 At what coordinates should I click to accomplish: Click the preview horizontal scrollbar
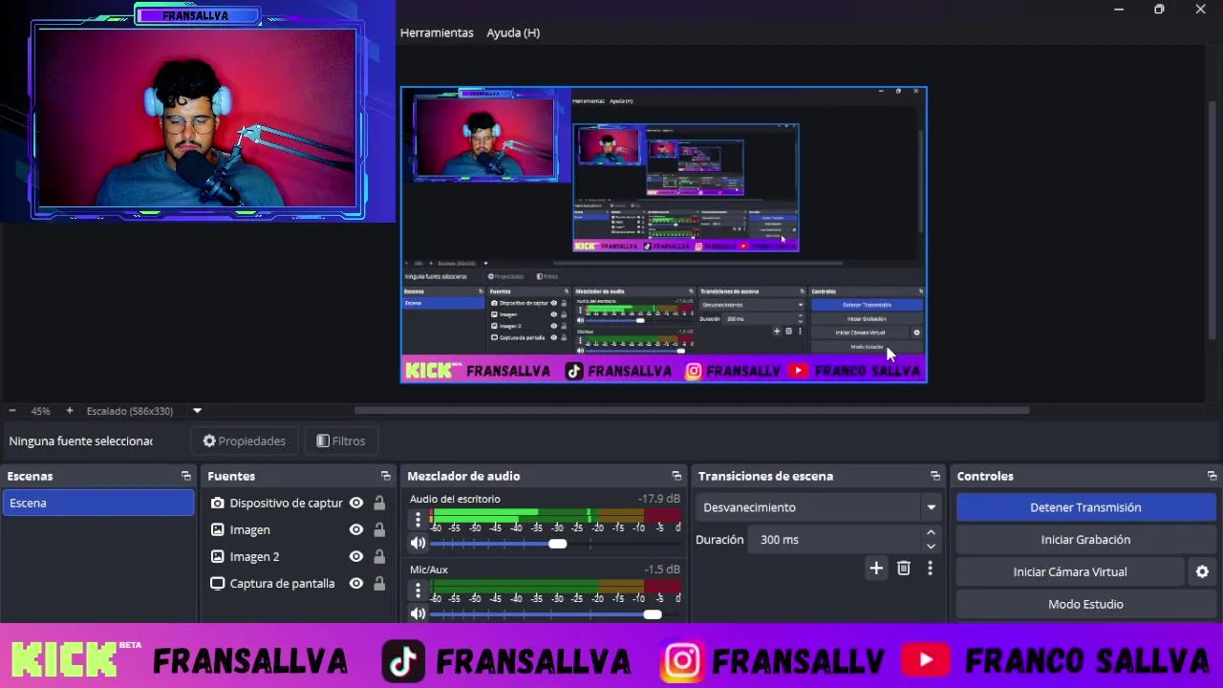click(692, 411)
